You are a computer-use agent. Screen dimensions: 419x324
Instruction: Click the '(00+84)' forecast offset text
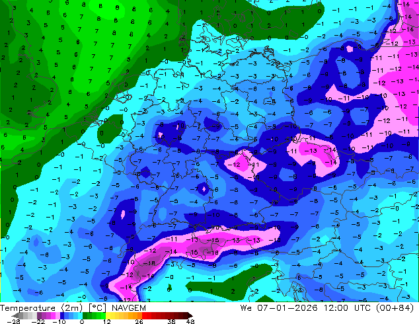click(x=395, y=308)
